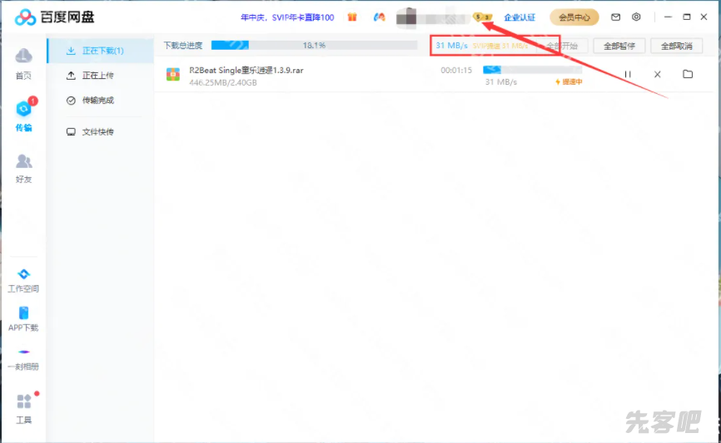Open 工作空间 workspace in sidebar
Image resolution: width=721 pixels, height=443 pixels.
(23, 275)
